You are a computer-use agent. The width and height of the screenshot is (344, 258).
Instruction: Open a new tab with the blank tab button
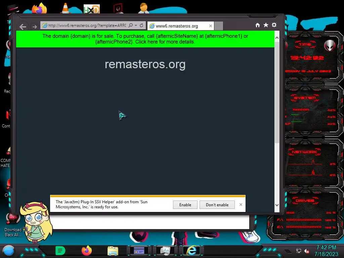[218, 26]
